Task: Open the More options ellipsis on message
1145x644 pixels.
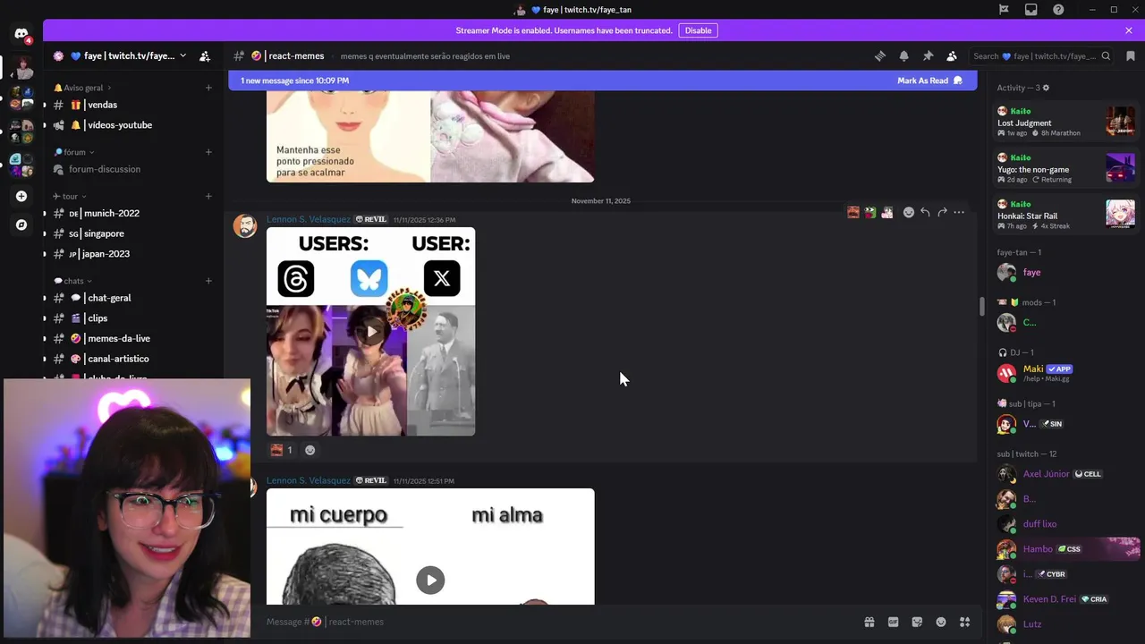Action: [959, 212]
